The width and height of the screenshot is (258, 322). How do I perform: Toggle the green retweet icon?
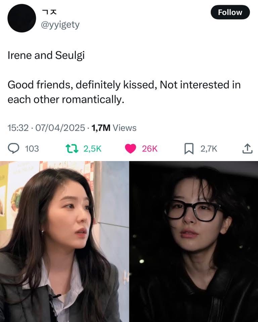tap(72, 149)
